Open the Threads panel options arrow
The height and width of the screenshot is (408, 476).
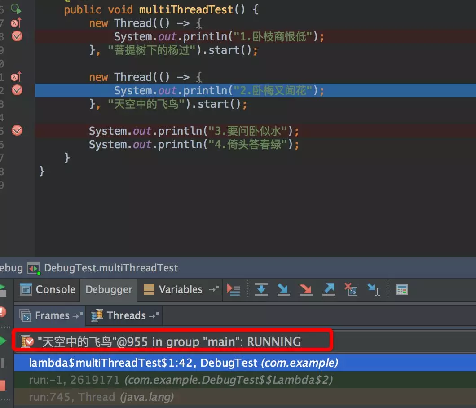point(155,315)
